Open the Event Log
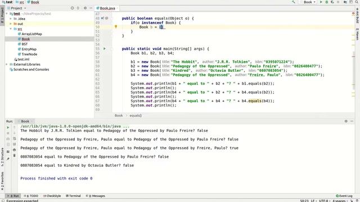 tap(344, 196)
